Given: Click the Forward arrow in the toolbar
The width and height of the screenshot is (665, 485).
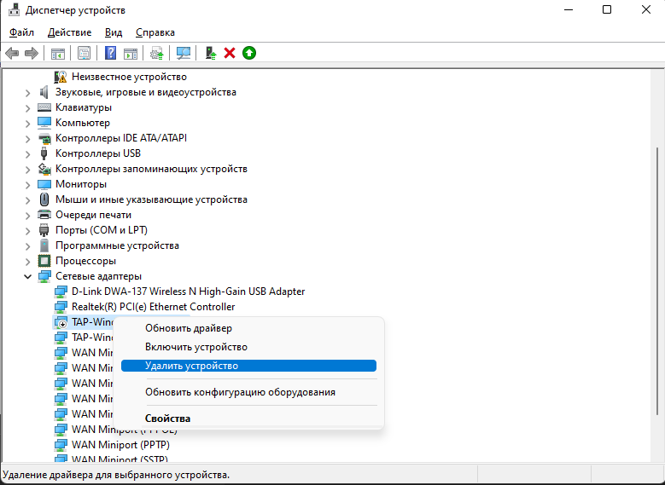Looking at the screenshot, I should coord(32,53).
